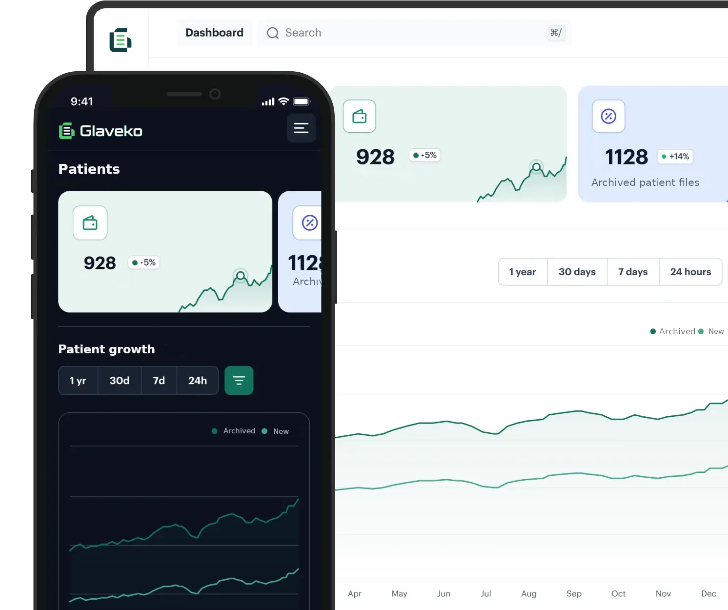Choose the 24 hours range on desktop
The image size is (728, 610).
(x=690, y=272)
